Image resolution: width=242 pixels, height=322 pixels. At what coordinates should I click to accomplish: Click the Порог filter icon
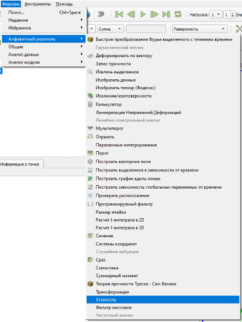point(90,153)
